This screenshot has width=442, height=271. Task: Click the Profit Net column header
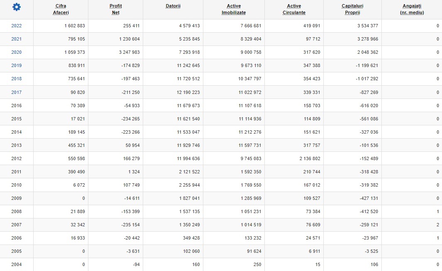pyautogui.click(x=115, y=9)
